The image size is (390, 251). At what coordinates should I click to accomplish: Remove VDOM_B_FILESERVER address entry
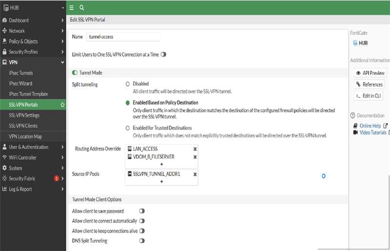[x=195, y=157]
